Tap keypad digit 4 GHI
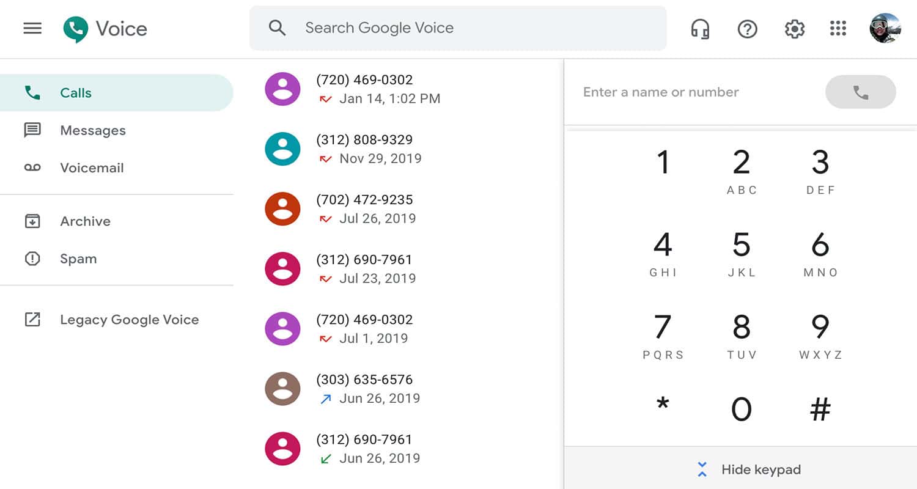This screenshot has height=489, width=917. click(x=663, y=254)
